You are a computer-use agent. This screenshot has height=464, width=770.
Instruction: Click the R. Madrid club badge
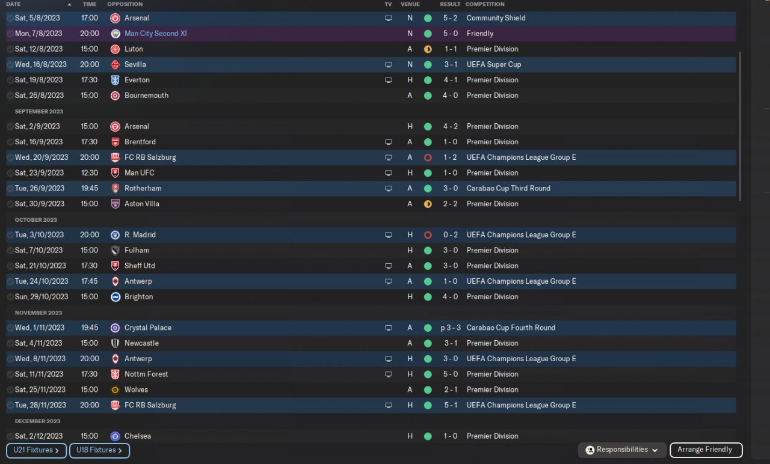[x=115, y=235]
